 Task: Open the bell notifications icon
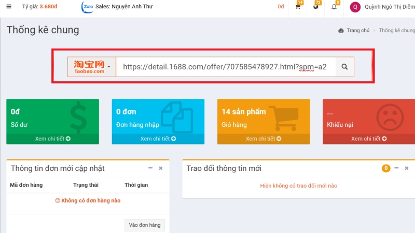(x=334, y=7)
